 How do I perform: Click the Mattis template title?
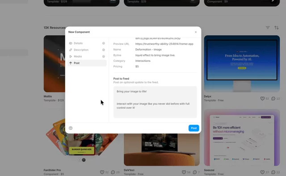[48, 96]
